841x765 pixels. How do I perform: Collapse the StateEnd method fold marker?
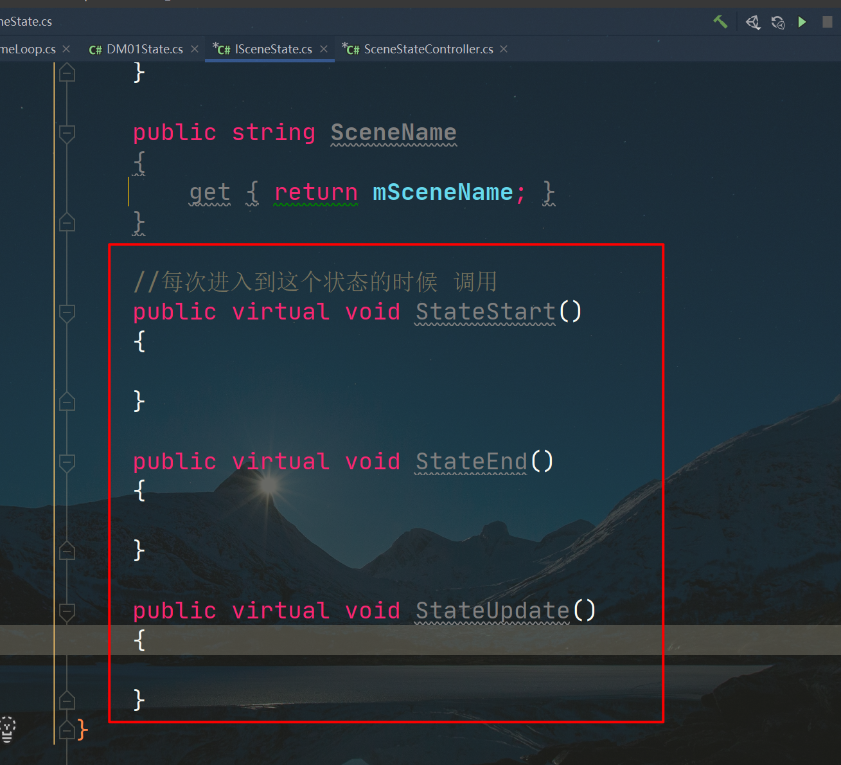tap(67, 462)
